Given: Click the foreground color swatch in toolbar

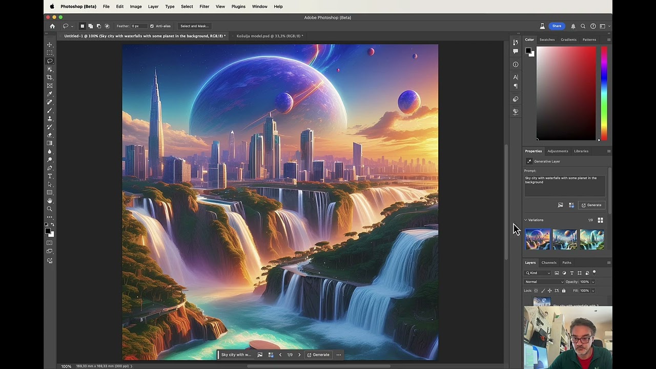Looking at the screenshot, I should coord(48,231).
